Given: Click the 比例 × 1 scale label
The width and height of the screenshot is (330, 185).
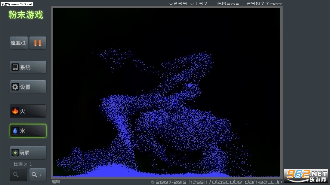Looking at the screenshot, I should (x=23, y=164).
